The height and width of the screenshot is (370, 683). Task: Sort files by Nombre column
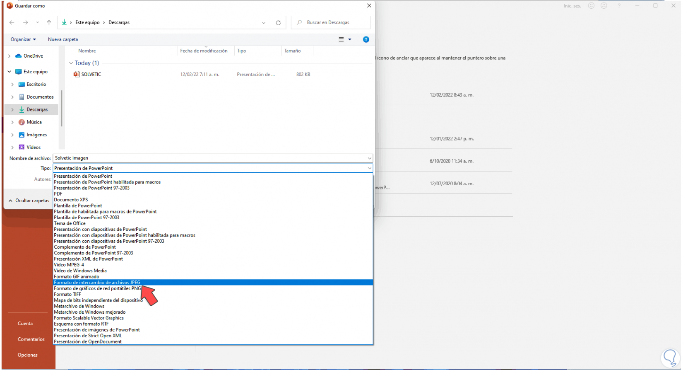(87, 51)
